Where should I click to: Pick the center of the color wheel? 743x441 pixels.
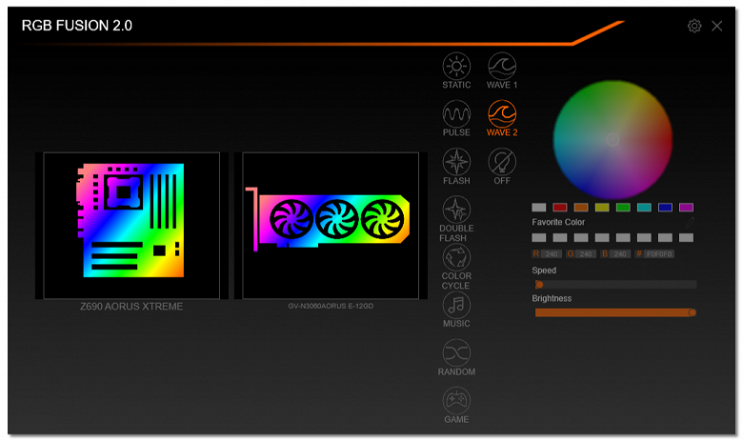click(x=612, y=139)
